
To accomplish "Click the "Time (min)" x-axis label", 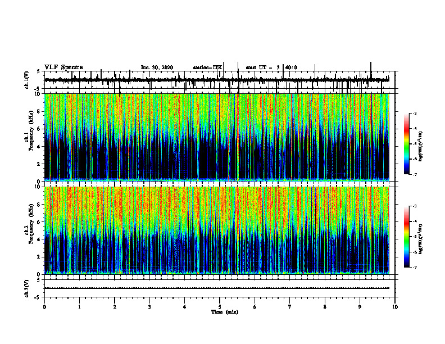I will (x=225, y=312).
